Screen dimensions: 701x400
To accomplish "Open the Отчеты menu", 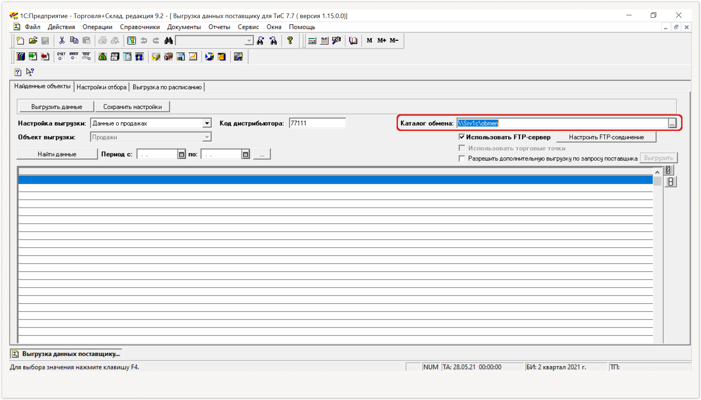I will click(219, 27).
